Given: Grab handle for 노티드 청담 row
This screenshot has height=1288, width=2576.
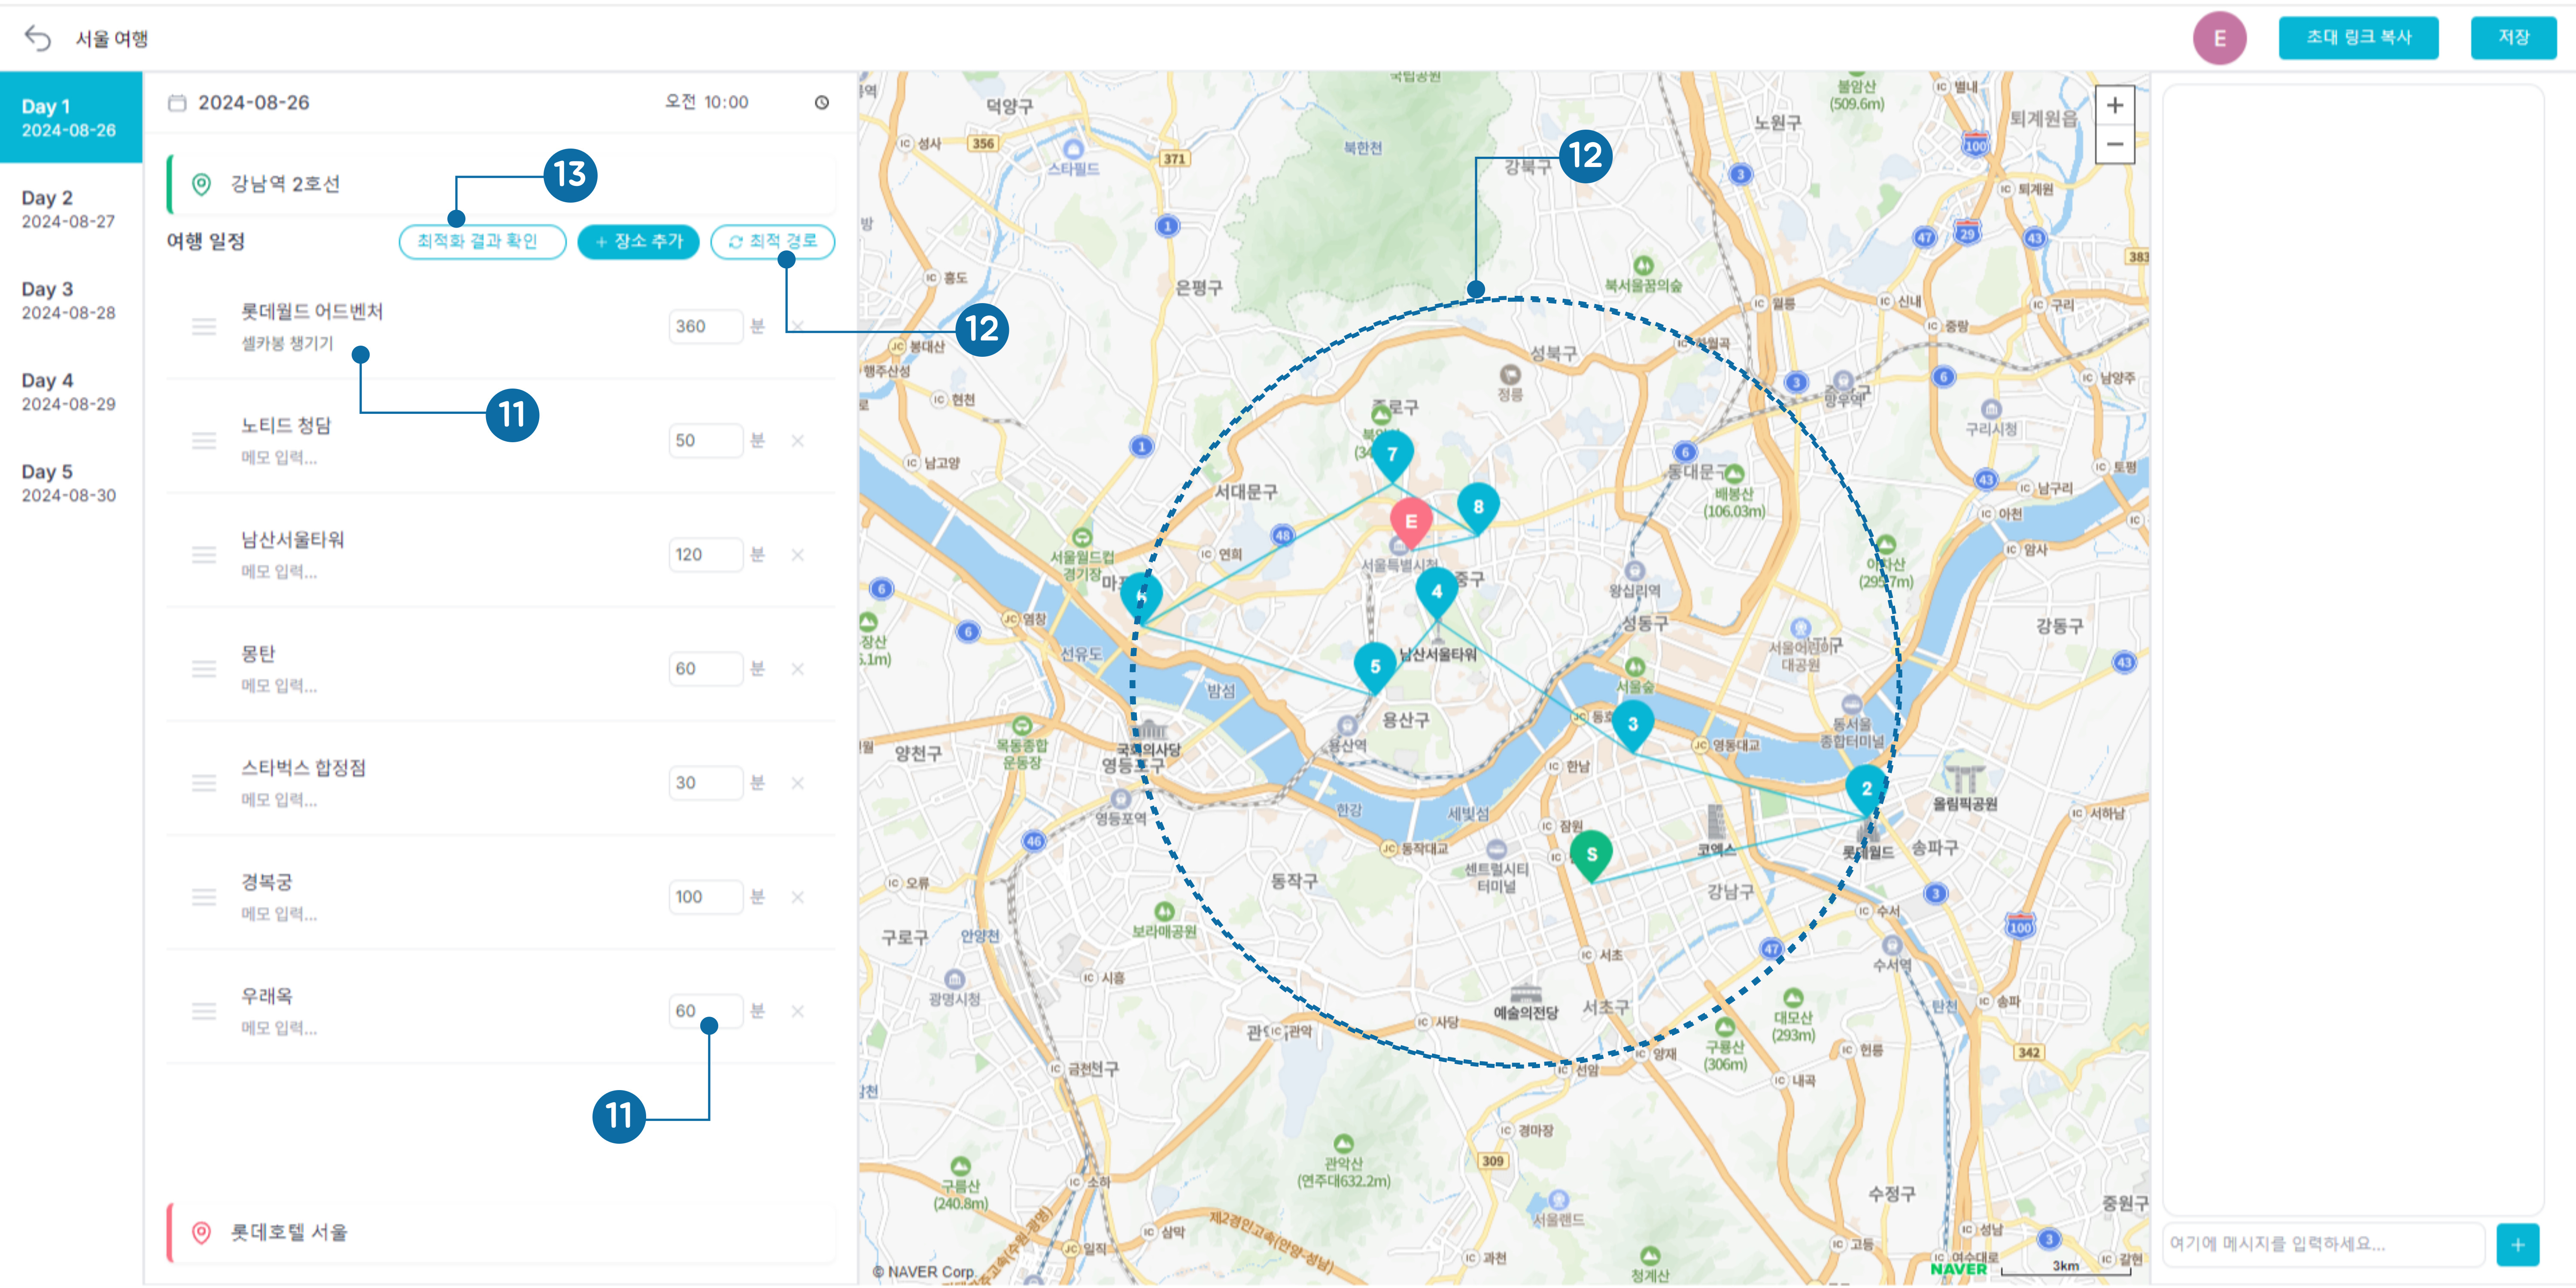Looking at the screenshot, I should coord(204,440).
